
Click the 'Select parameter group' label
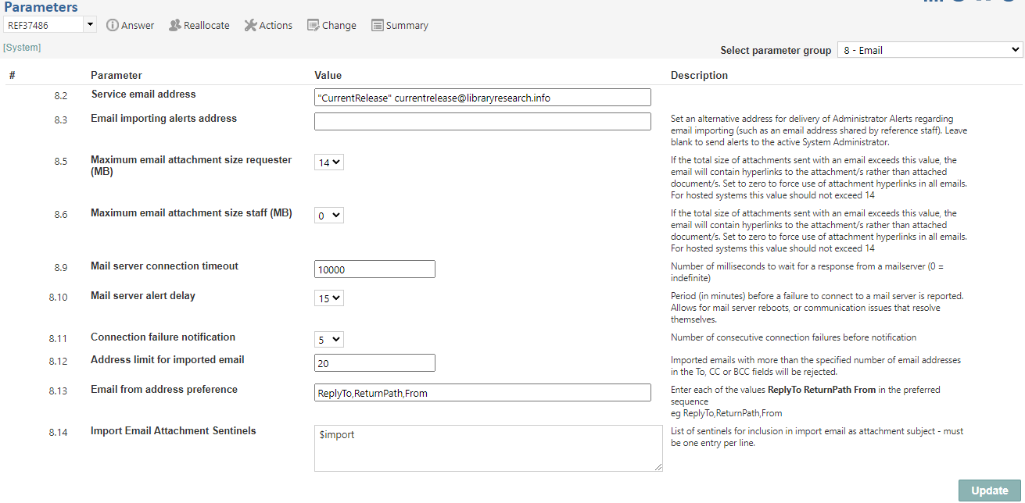776,50
